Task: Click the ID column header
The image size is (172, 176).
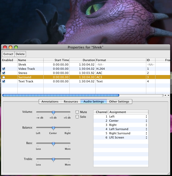Action: [151, 60]
